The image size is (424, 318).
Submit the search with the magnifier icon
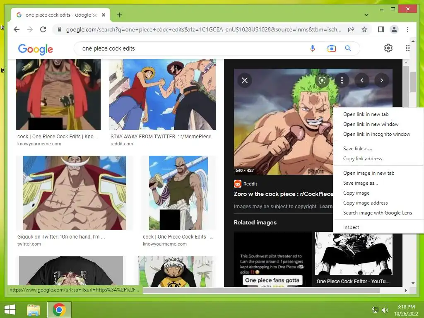pos(348,48)
